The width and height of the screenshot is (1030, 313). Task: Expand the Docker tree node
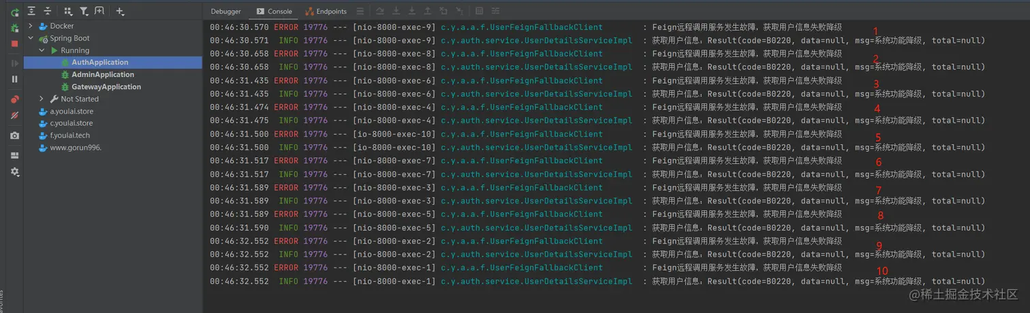coord(31,26)
